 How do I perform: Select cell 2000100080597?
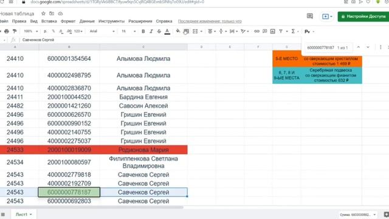coord(69,162)
